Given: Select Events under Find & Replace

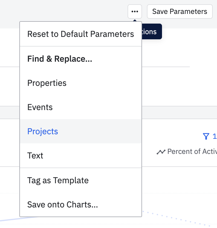Looking at the screenshot, I should (40, 107).
